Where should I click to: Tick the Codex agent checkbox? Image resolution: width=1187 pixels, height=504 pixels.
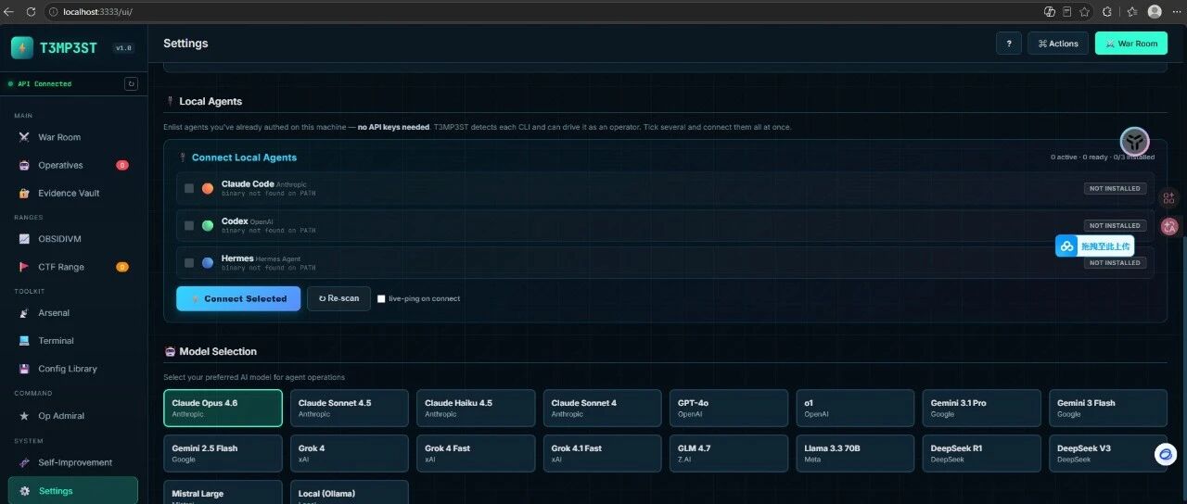tap(189, 225)
